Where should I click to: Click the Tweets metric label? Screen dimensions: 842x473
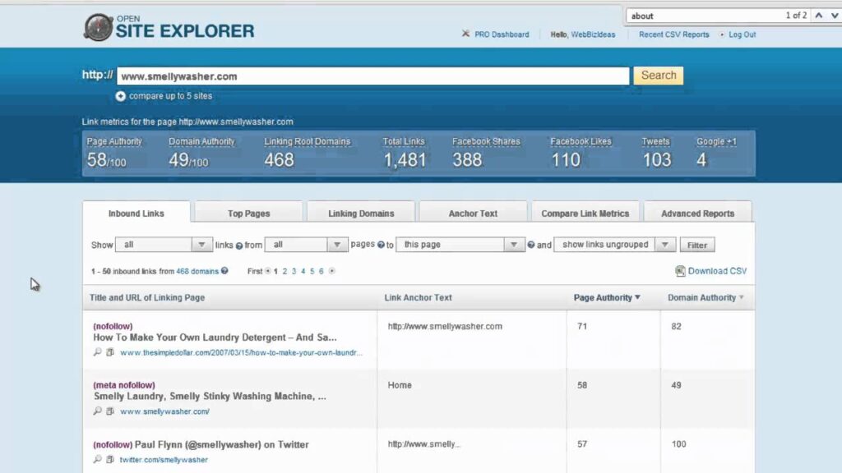tap(655, 141)
